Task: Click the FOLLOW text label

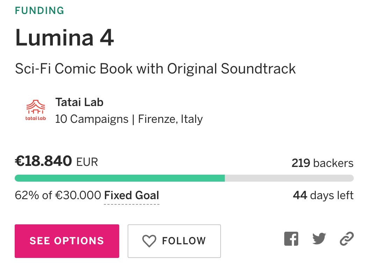Action: pos(184,241)
